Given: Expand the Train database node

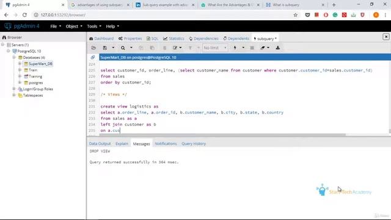Looking at the screenshot, I should coord(20,70).
